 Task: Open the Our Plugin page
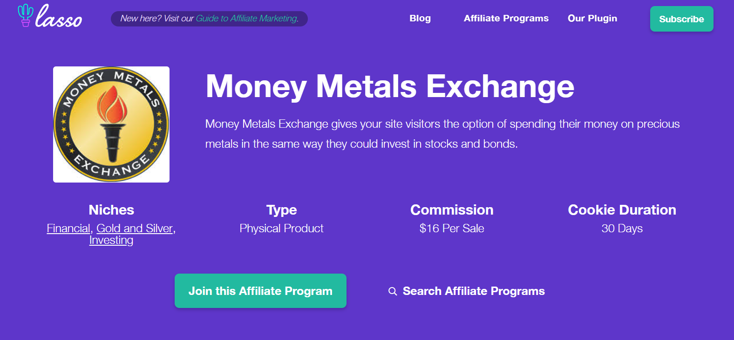(592, 19)
